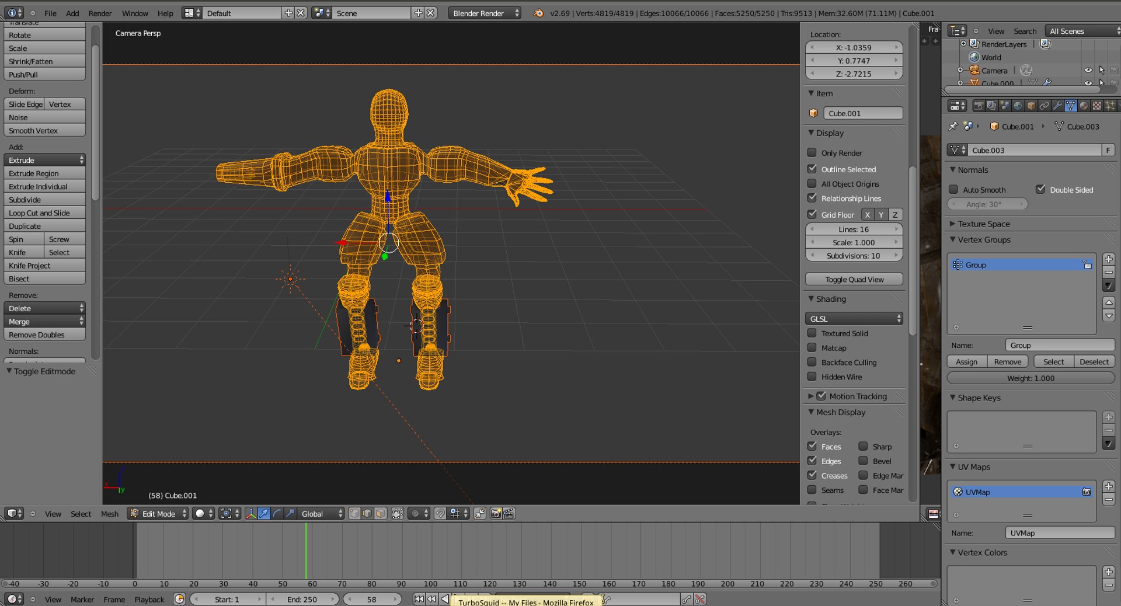Screen dimensions: 1121x606
Task: Open the outliner Search menu
Action: [x=1025, y=31]
